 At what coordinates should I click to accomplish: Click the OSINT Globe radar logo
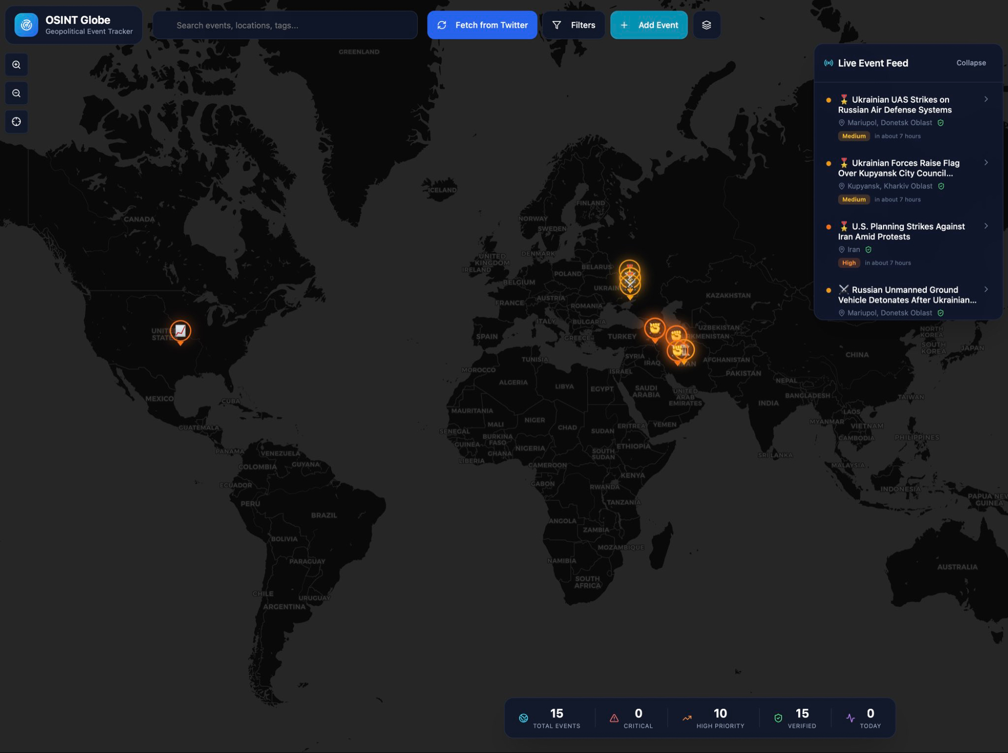click(26, 25)
